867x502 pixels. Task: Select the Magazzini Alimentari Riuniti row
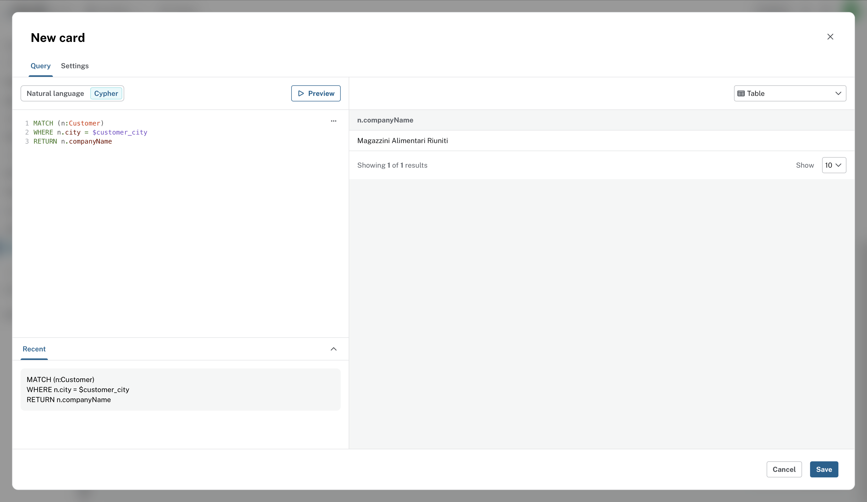tap(402, 141)
